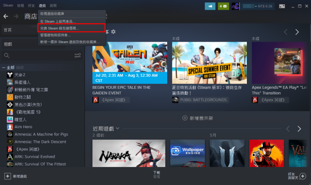Choose 在 Steam 上啟用產品 menu entry
Screen dimensions: 311x185
(71, 21)
